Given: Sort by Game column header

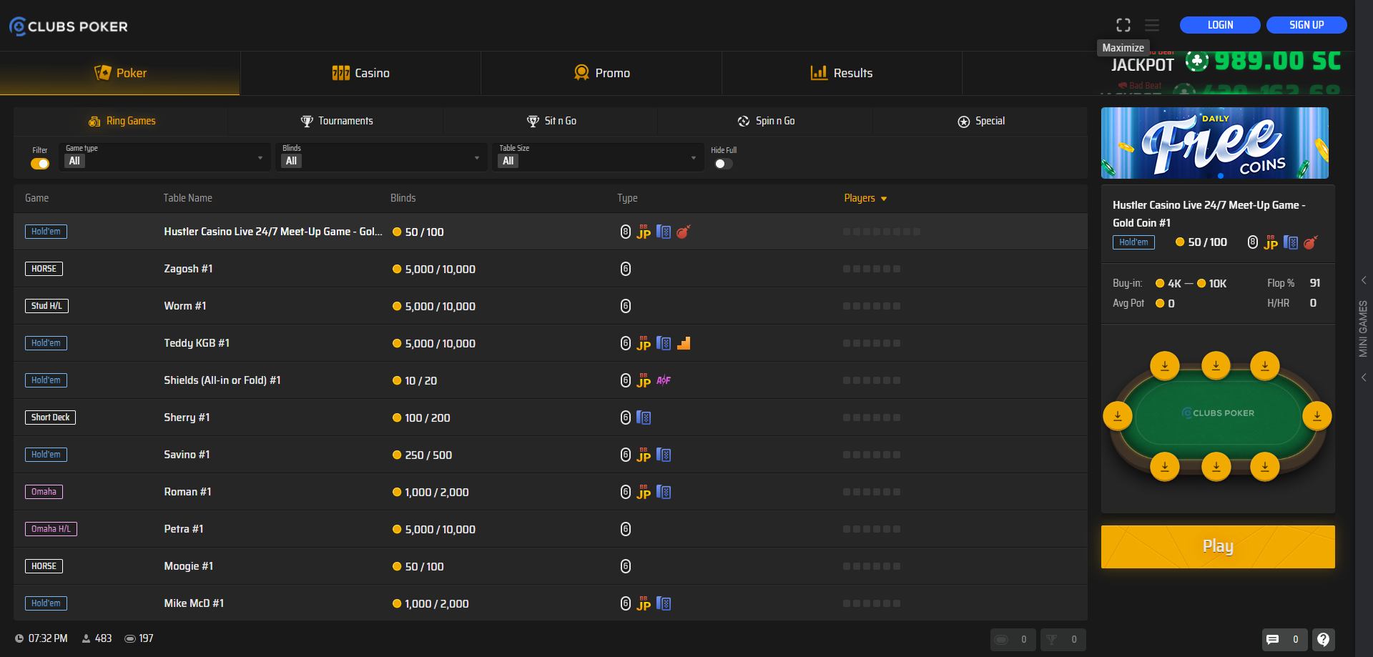Looking at the screenshot, I should (x=36, y=198).
